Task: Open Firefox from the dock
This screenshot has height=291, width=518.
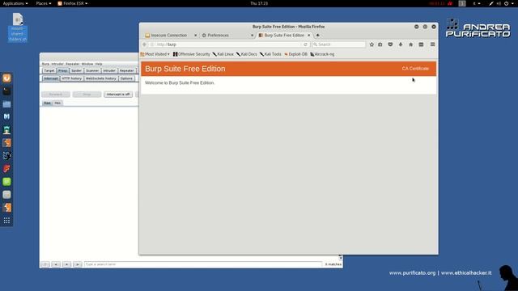Action: 6,78
